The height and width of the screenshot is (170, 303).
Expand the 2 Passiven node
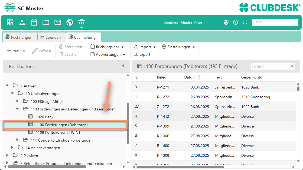coord(7,155)
